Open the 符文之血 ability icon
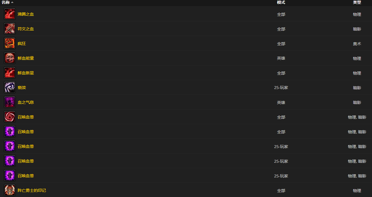This screenshot has height=197, width=372. click(10, 29)
